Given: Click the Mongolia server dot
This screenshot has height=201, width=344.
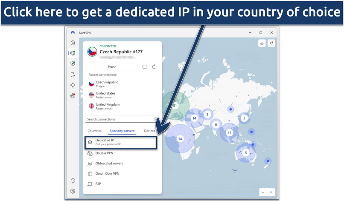Looking at the screenshot, I should [230, 109].
